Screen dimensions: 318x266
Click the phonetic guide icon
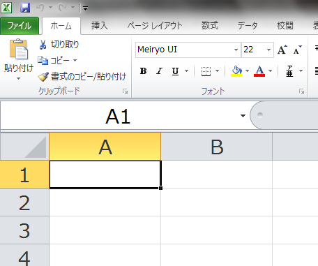289,71
